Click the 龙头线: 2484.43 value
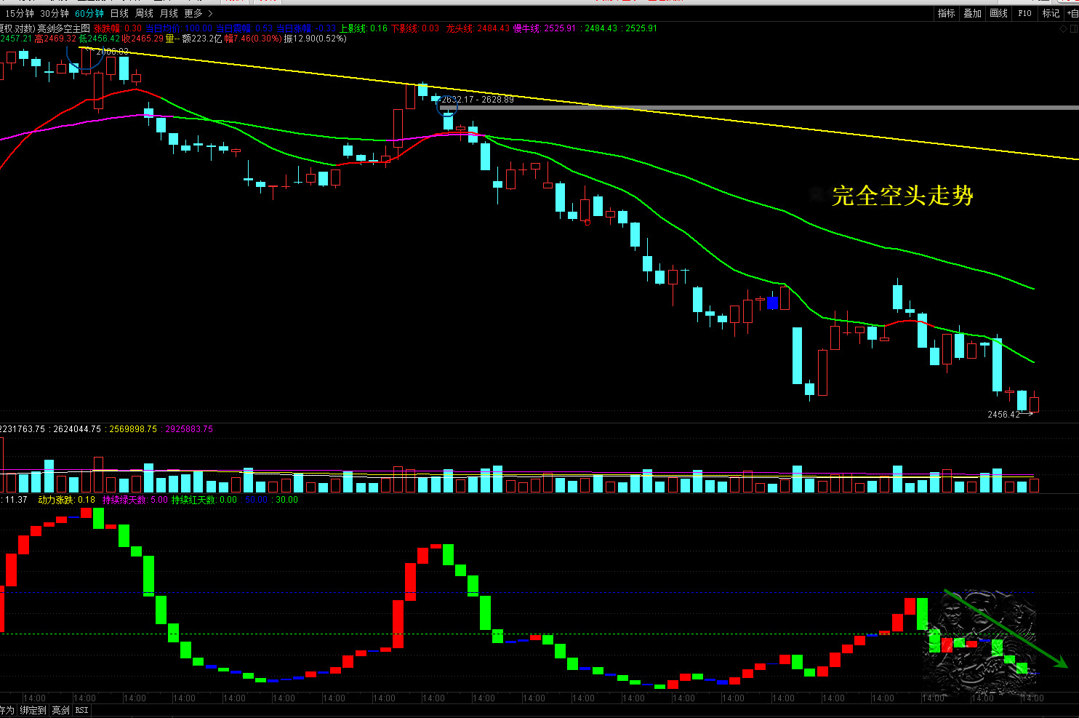The height and width of the screenshot is (718, 1079). pos(478,28)
